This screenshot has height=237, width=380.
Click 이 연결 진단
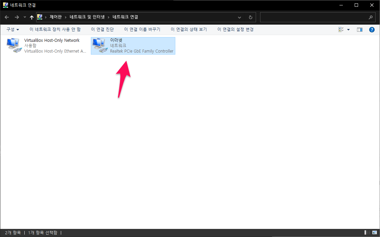tap(102, 30)
